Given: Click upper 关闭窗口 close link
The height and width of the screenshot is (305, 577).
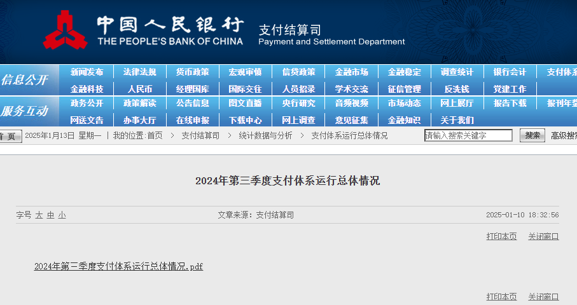Looking at the screenshot, I should click(x=543, y=236).
